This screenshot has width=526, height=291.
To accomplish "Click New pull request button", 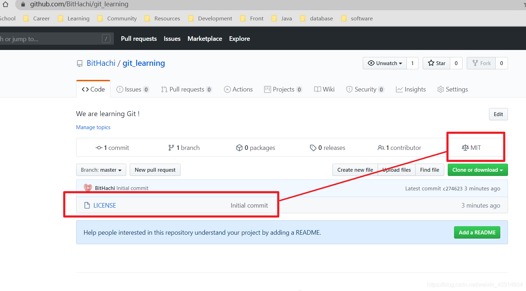I will coord(155,170).
